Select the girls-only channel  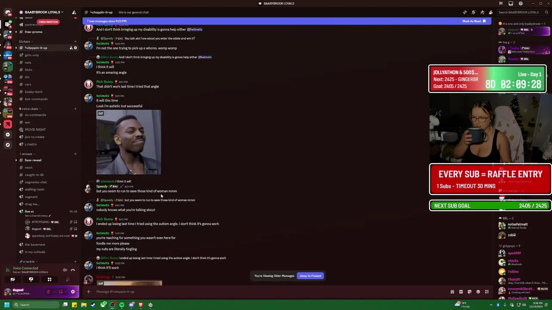(x=47, y=55)
